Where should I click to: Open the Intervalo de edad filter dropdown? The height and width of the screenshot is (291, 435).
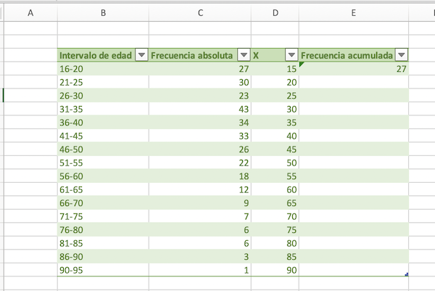[141, 55]
